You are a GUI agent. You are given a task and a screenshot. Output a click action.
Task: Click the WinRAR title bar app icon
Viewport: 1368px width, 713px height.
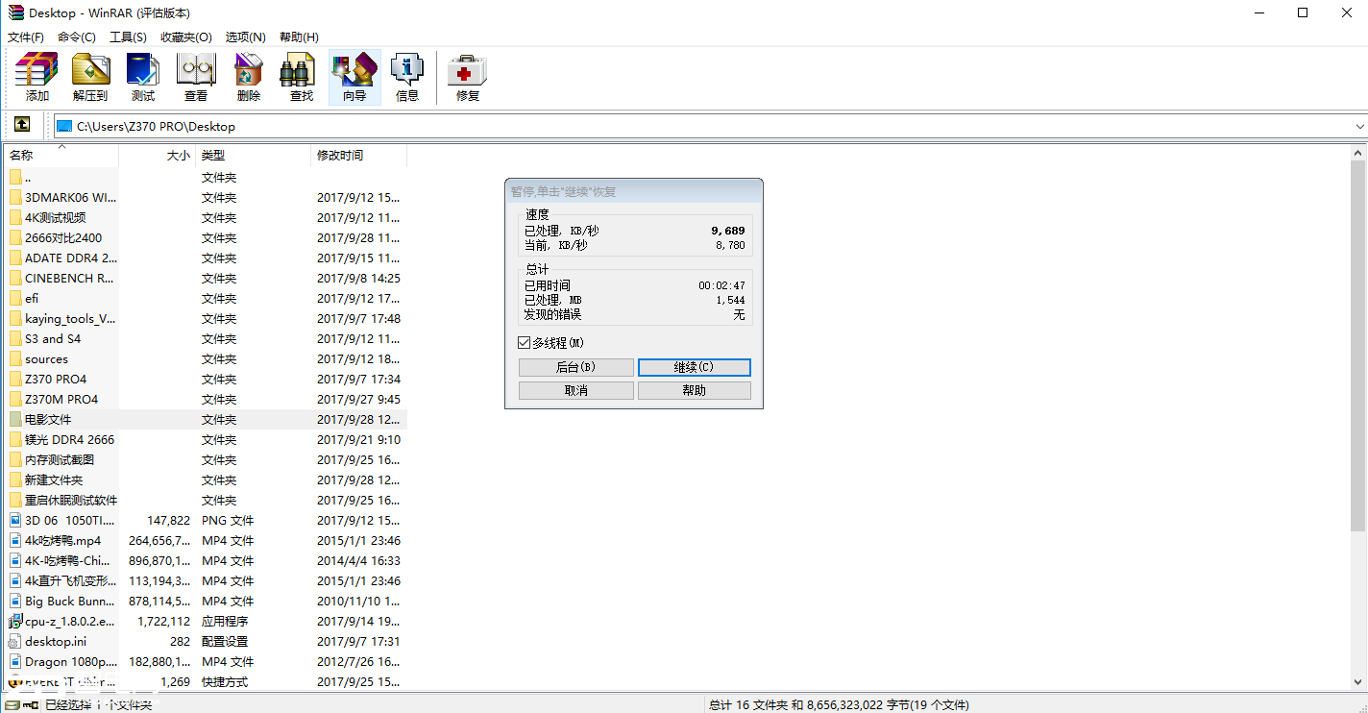15,12
